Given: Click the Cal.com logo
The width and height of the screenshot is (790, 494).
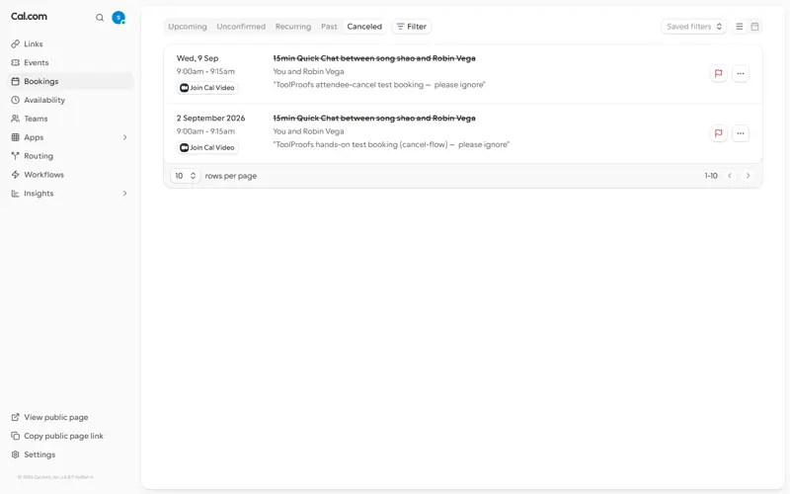Looking at the screenshot, I should [30, 16].
